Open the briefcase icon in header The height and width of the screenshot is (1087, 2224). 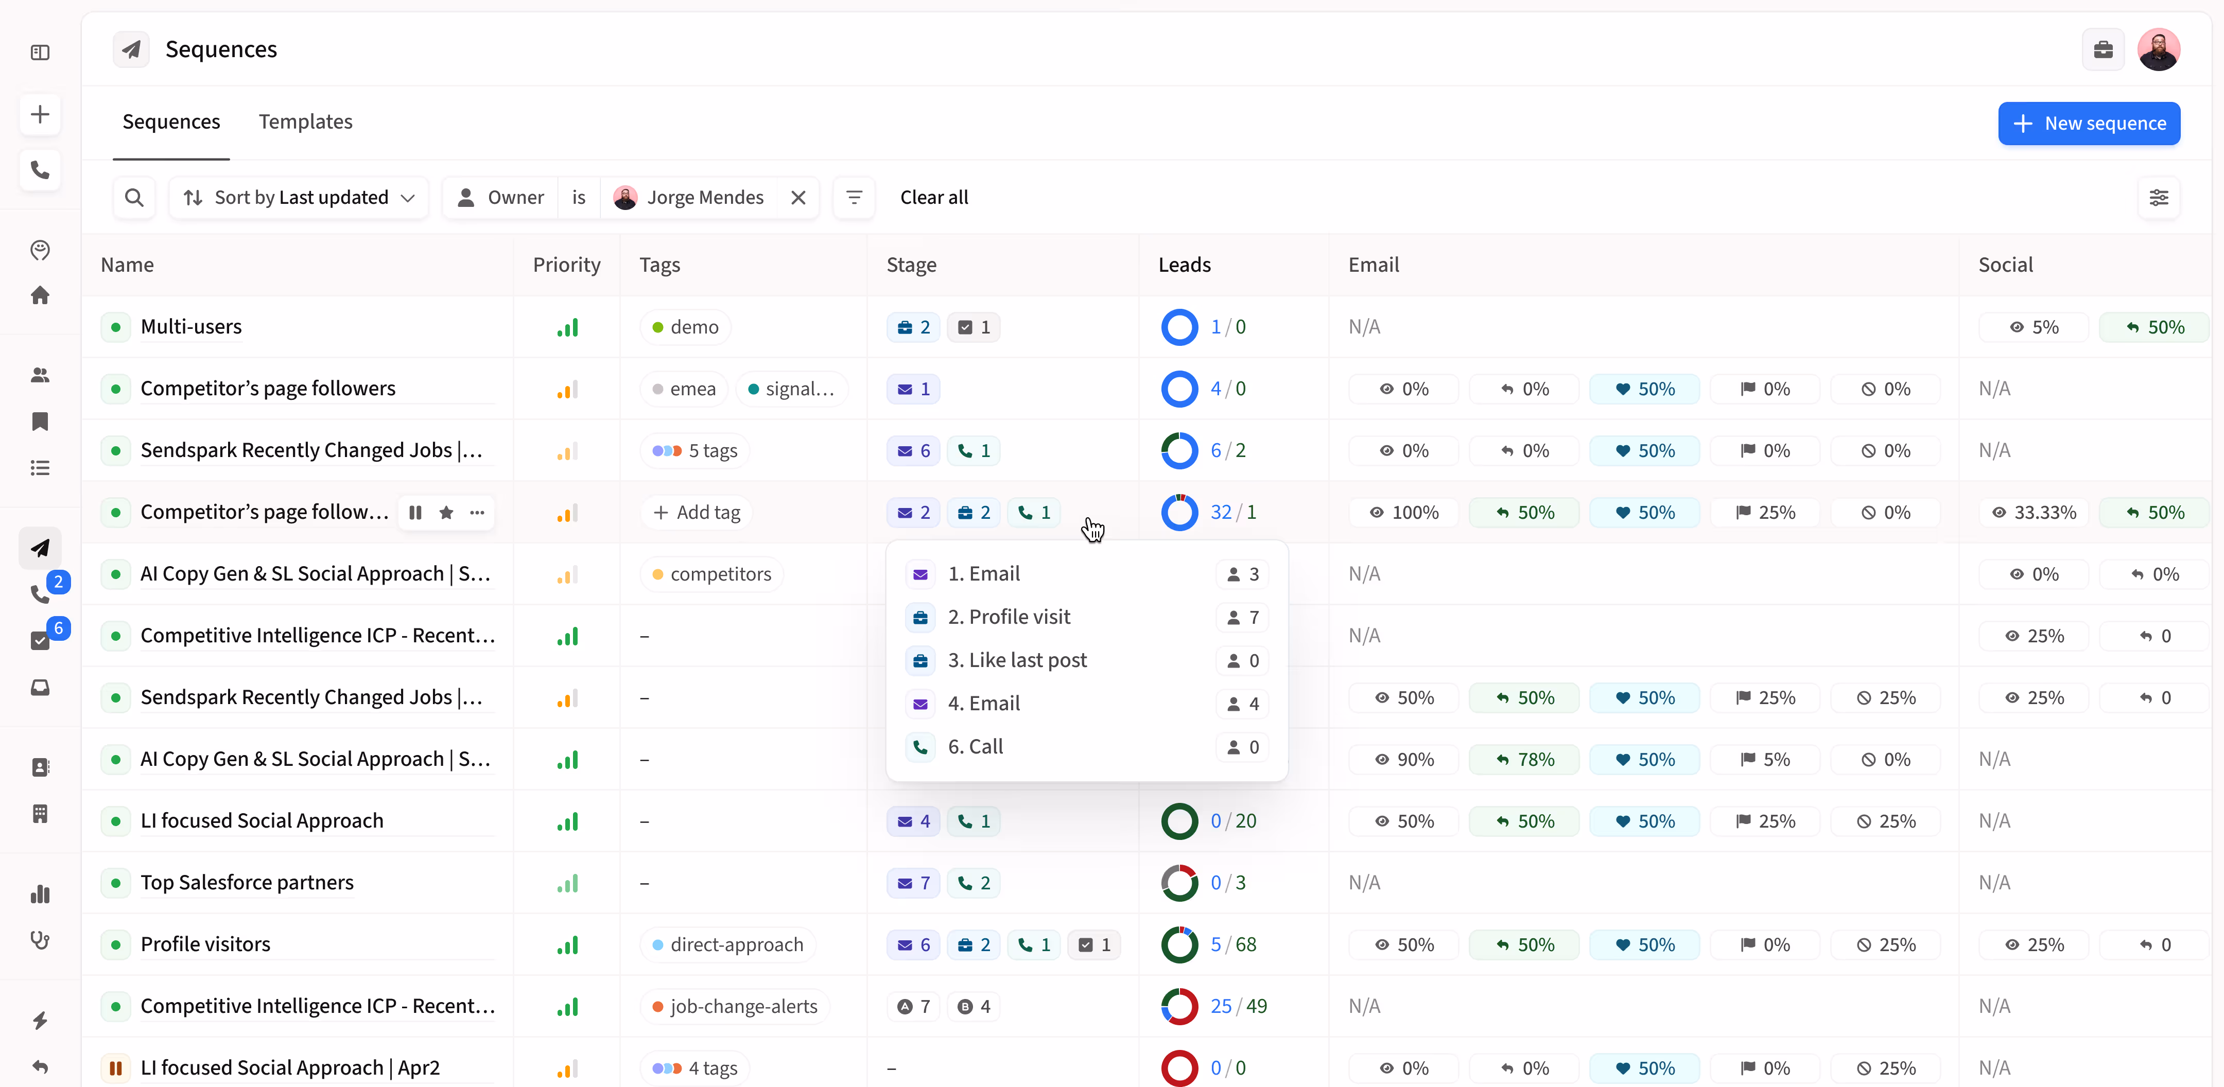click(x=2103, y=49)
